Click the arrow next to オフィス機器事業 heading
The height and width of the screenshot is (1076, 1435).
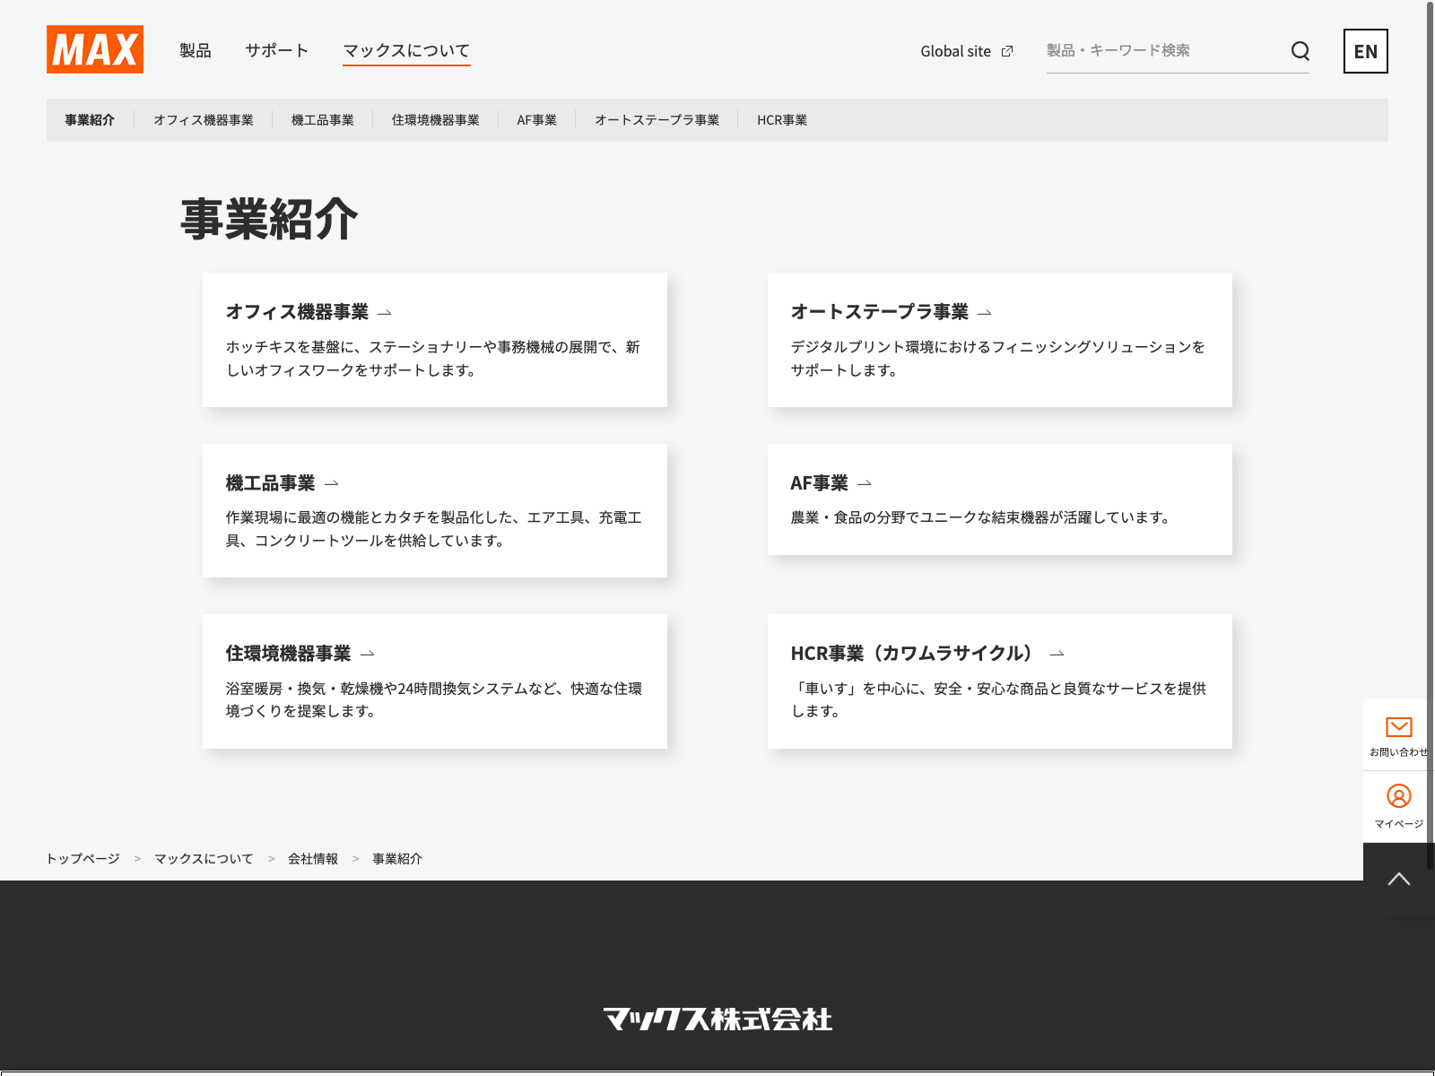tap(385, 313)
